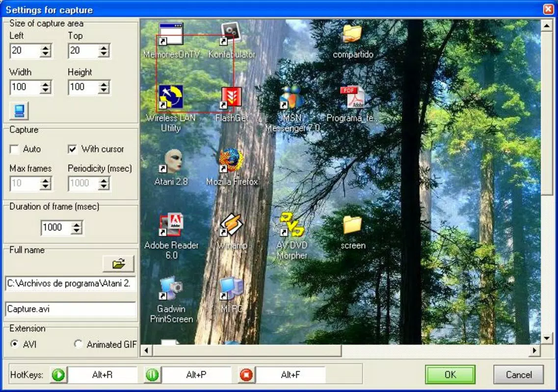Click the green play hotkey icon
This screenshot has width=558, height=392.
tap(58, 374)
